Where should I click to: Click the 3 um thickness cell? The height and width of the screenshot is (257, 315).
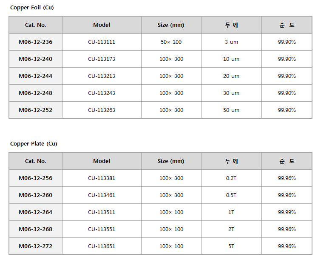231,42
